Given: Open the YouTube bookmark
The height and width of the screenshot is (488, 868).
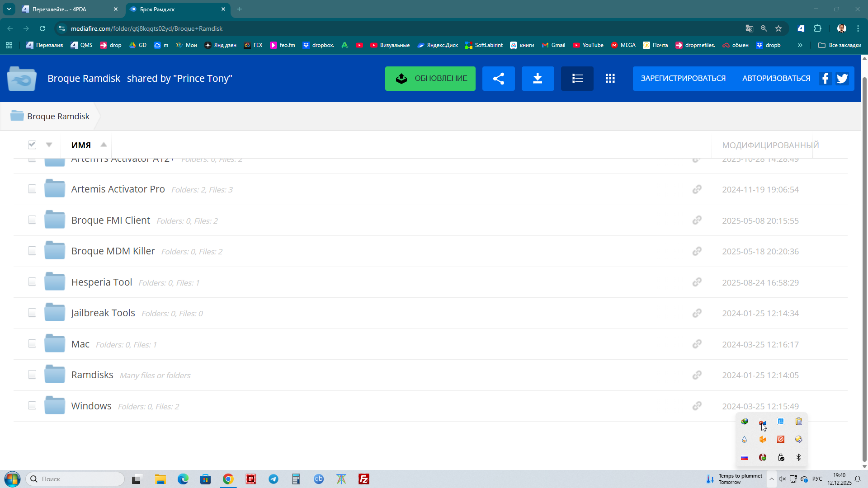Looking at the screenshot, I should (588, 45).
